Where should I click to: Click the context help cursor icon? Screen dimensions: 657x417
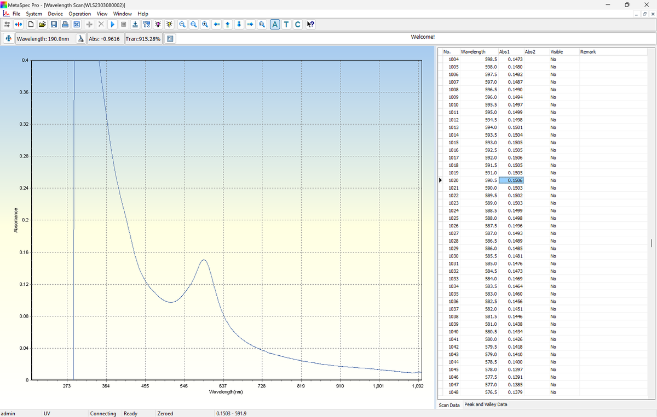tap(310, 25)
